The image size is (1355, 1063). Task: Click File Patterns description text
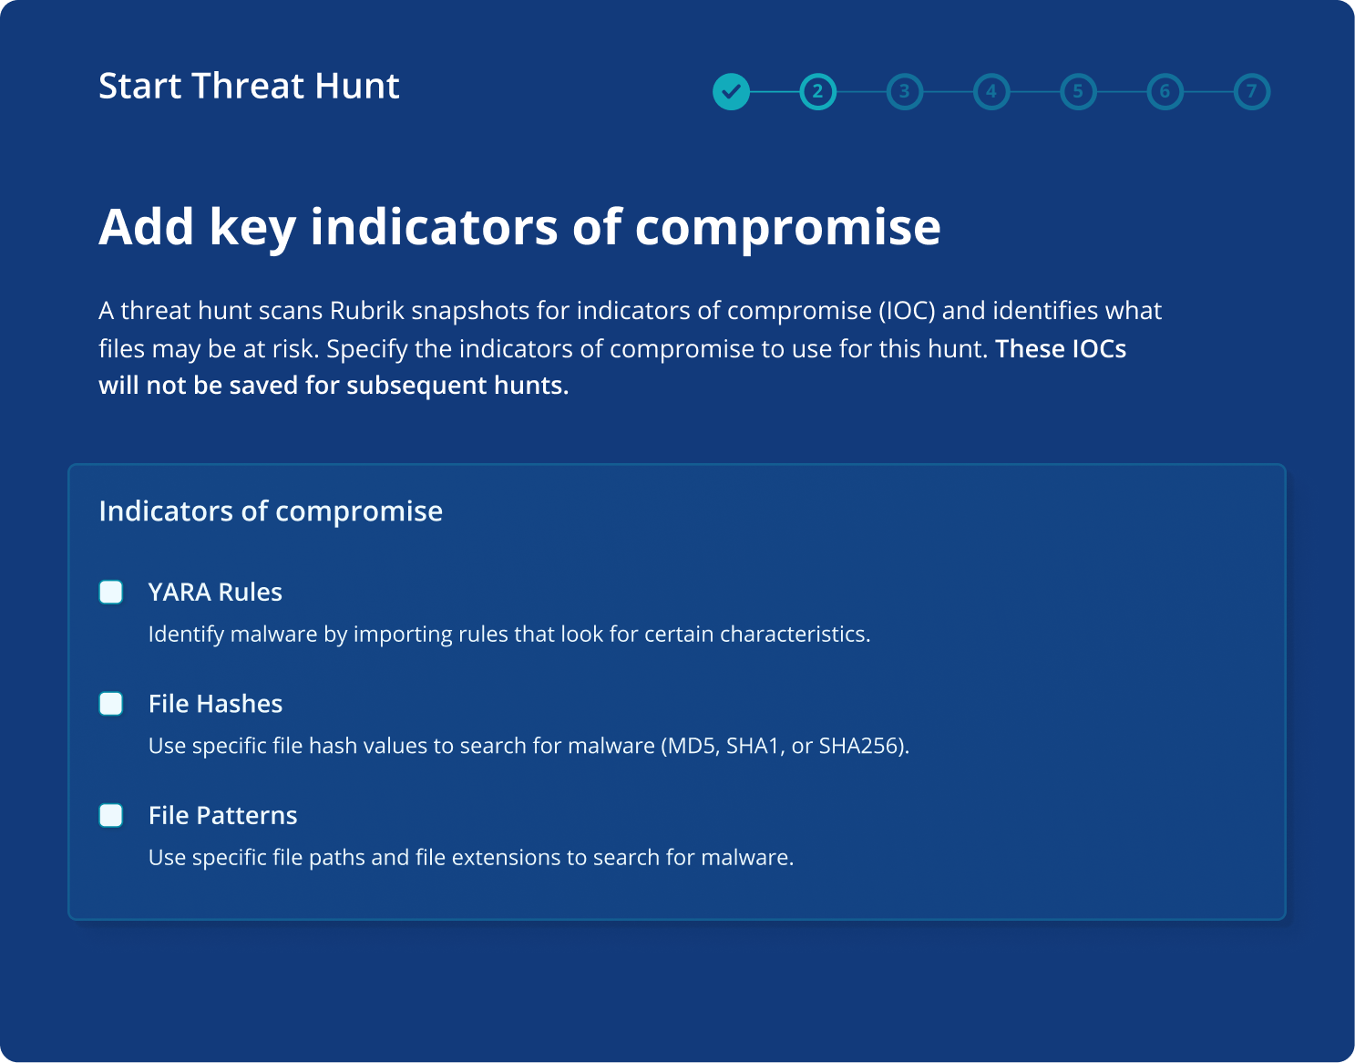471,858
